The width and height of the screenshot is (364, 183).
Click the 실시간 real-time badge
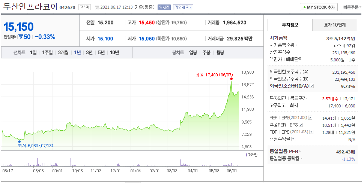pos(164,7)
